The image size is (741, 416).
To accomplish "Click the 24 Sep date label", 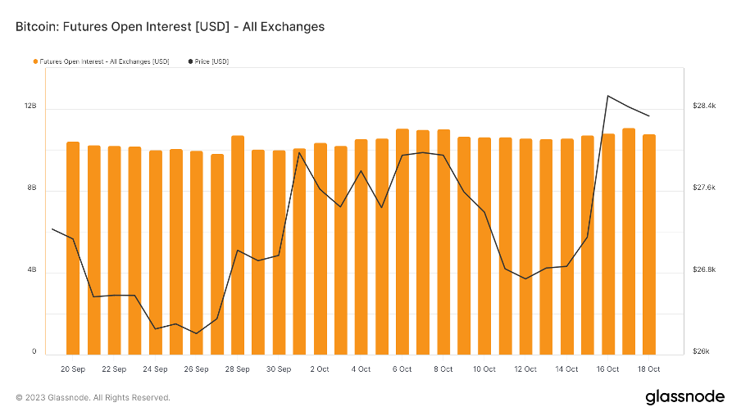I will coord(155,369).
